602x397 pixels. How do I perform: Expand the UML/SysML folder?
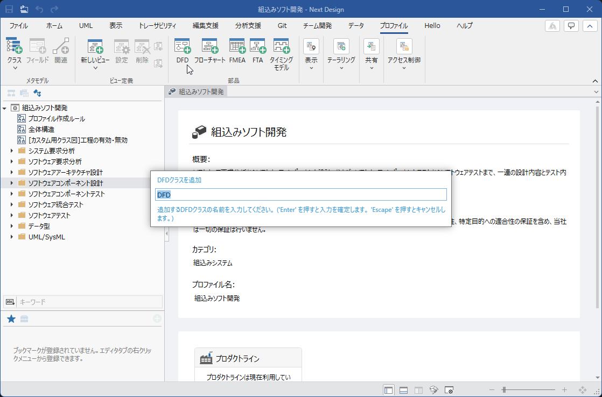click(x=11, y=237)
